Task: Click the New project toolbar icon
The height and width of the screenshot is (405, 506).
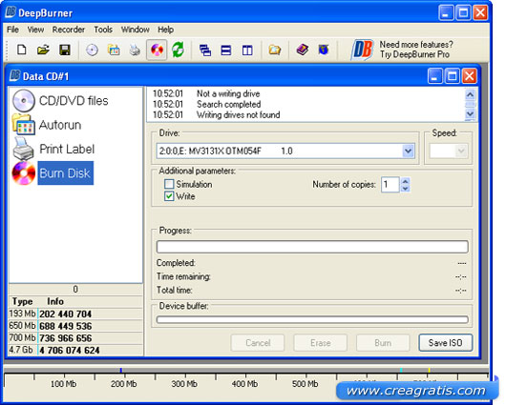Action: [x=22, y=50]
